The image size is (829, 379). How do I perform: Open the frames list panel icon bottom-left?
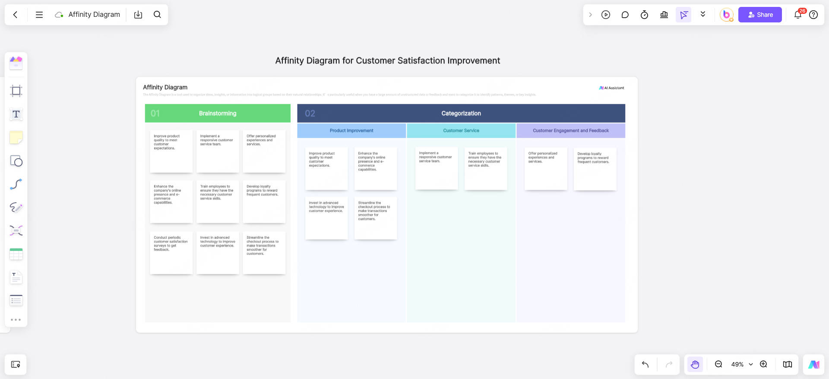pos(16,364)
